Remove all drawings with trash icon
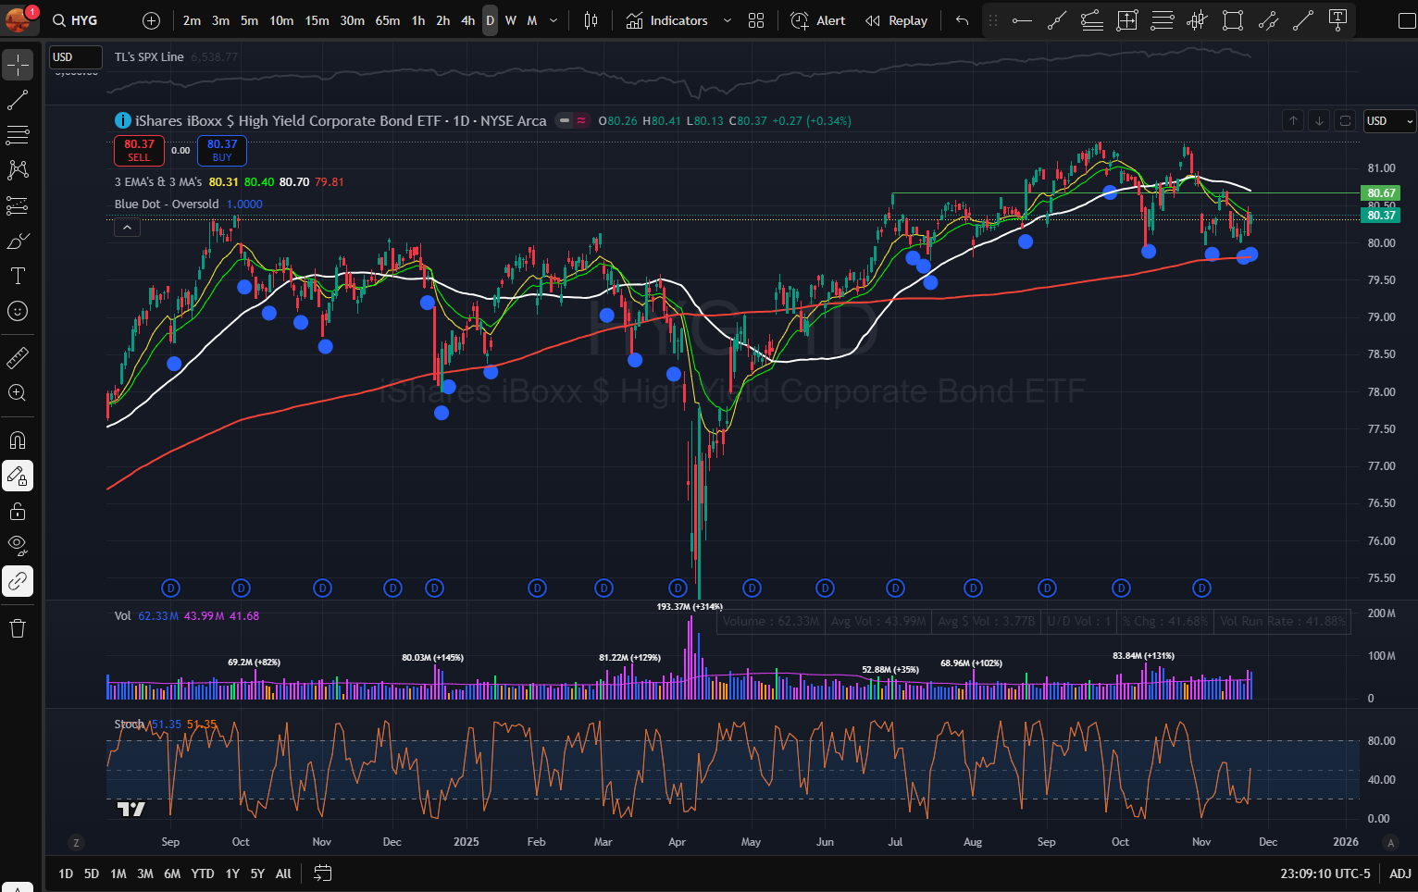Image resolution: width=1418 pixels, height=892 pixels. click(x=18, y=629)
